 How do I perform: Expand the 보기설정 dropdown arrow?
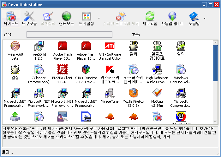tap(99, 18)
